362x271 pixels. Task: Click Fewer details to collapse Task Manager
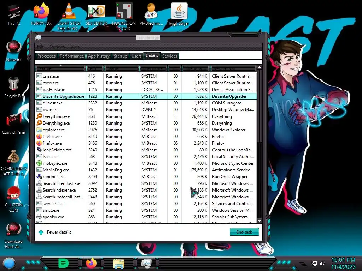[x=55, y=232]
